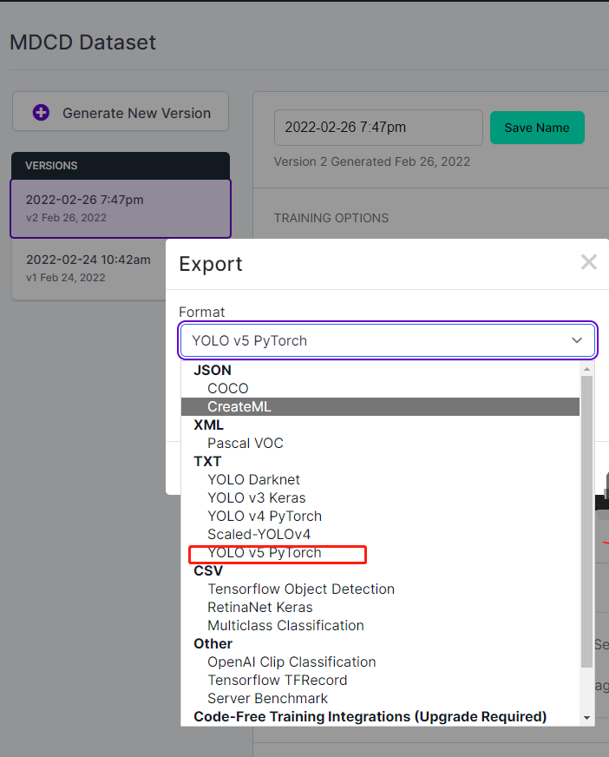This screenshot has height=757, width=609.
Task: Choose YOLO v5 PyTorch in the list
Action: tap(380, 553)
